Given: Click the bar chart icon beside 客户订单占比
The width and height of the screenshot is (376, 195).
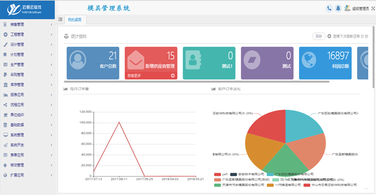Looking at the screenshot, I should 214,89.
